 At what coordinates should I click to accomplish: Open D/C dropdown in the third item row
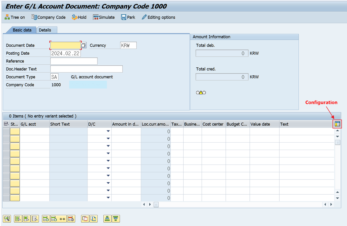[108, 146]
